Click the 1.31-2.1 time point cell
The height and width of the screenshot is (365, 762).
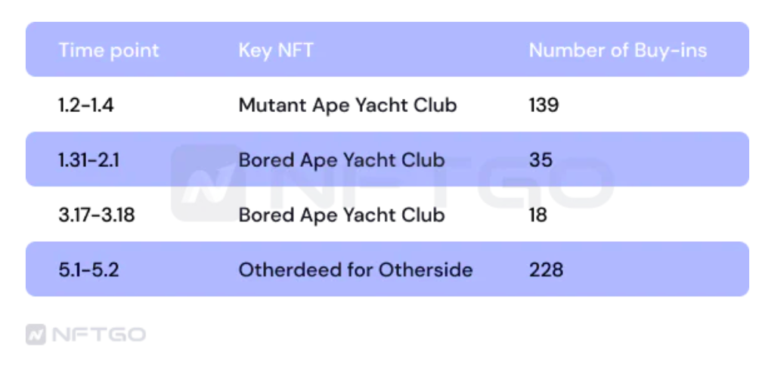pos(88,160)
